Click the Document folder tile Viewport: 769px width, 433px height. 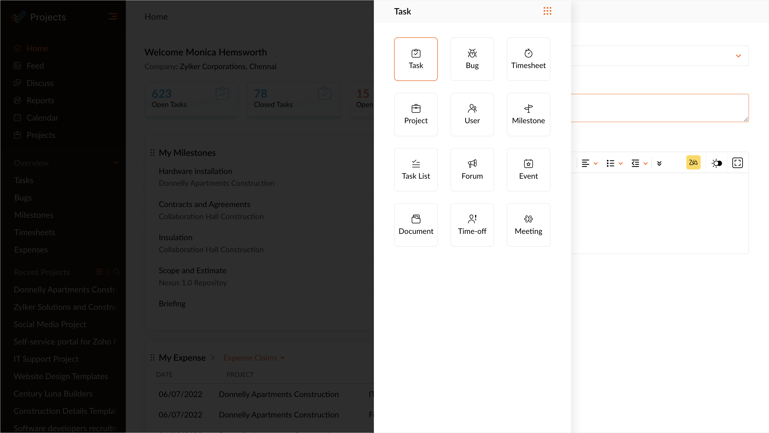point(415,225)
